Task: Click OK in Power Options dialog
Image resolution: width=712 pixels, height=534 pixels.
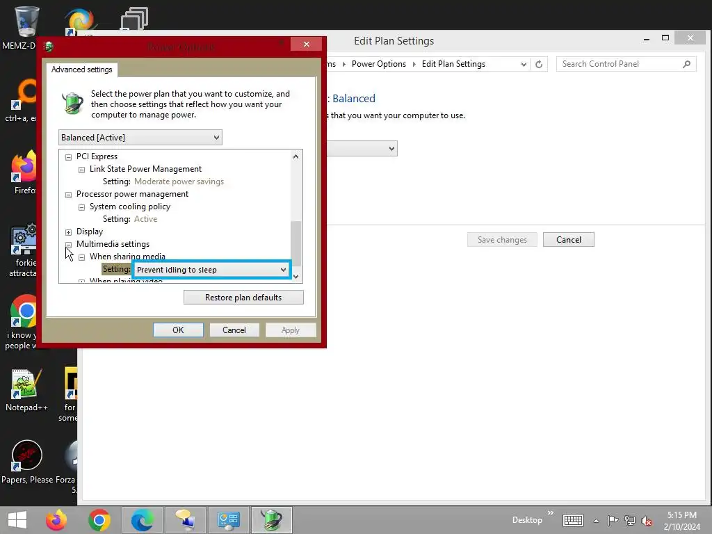Action: [178, 330]
